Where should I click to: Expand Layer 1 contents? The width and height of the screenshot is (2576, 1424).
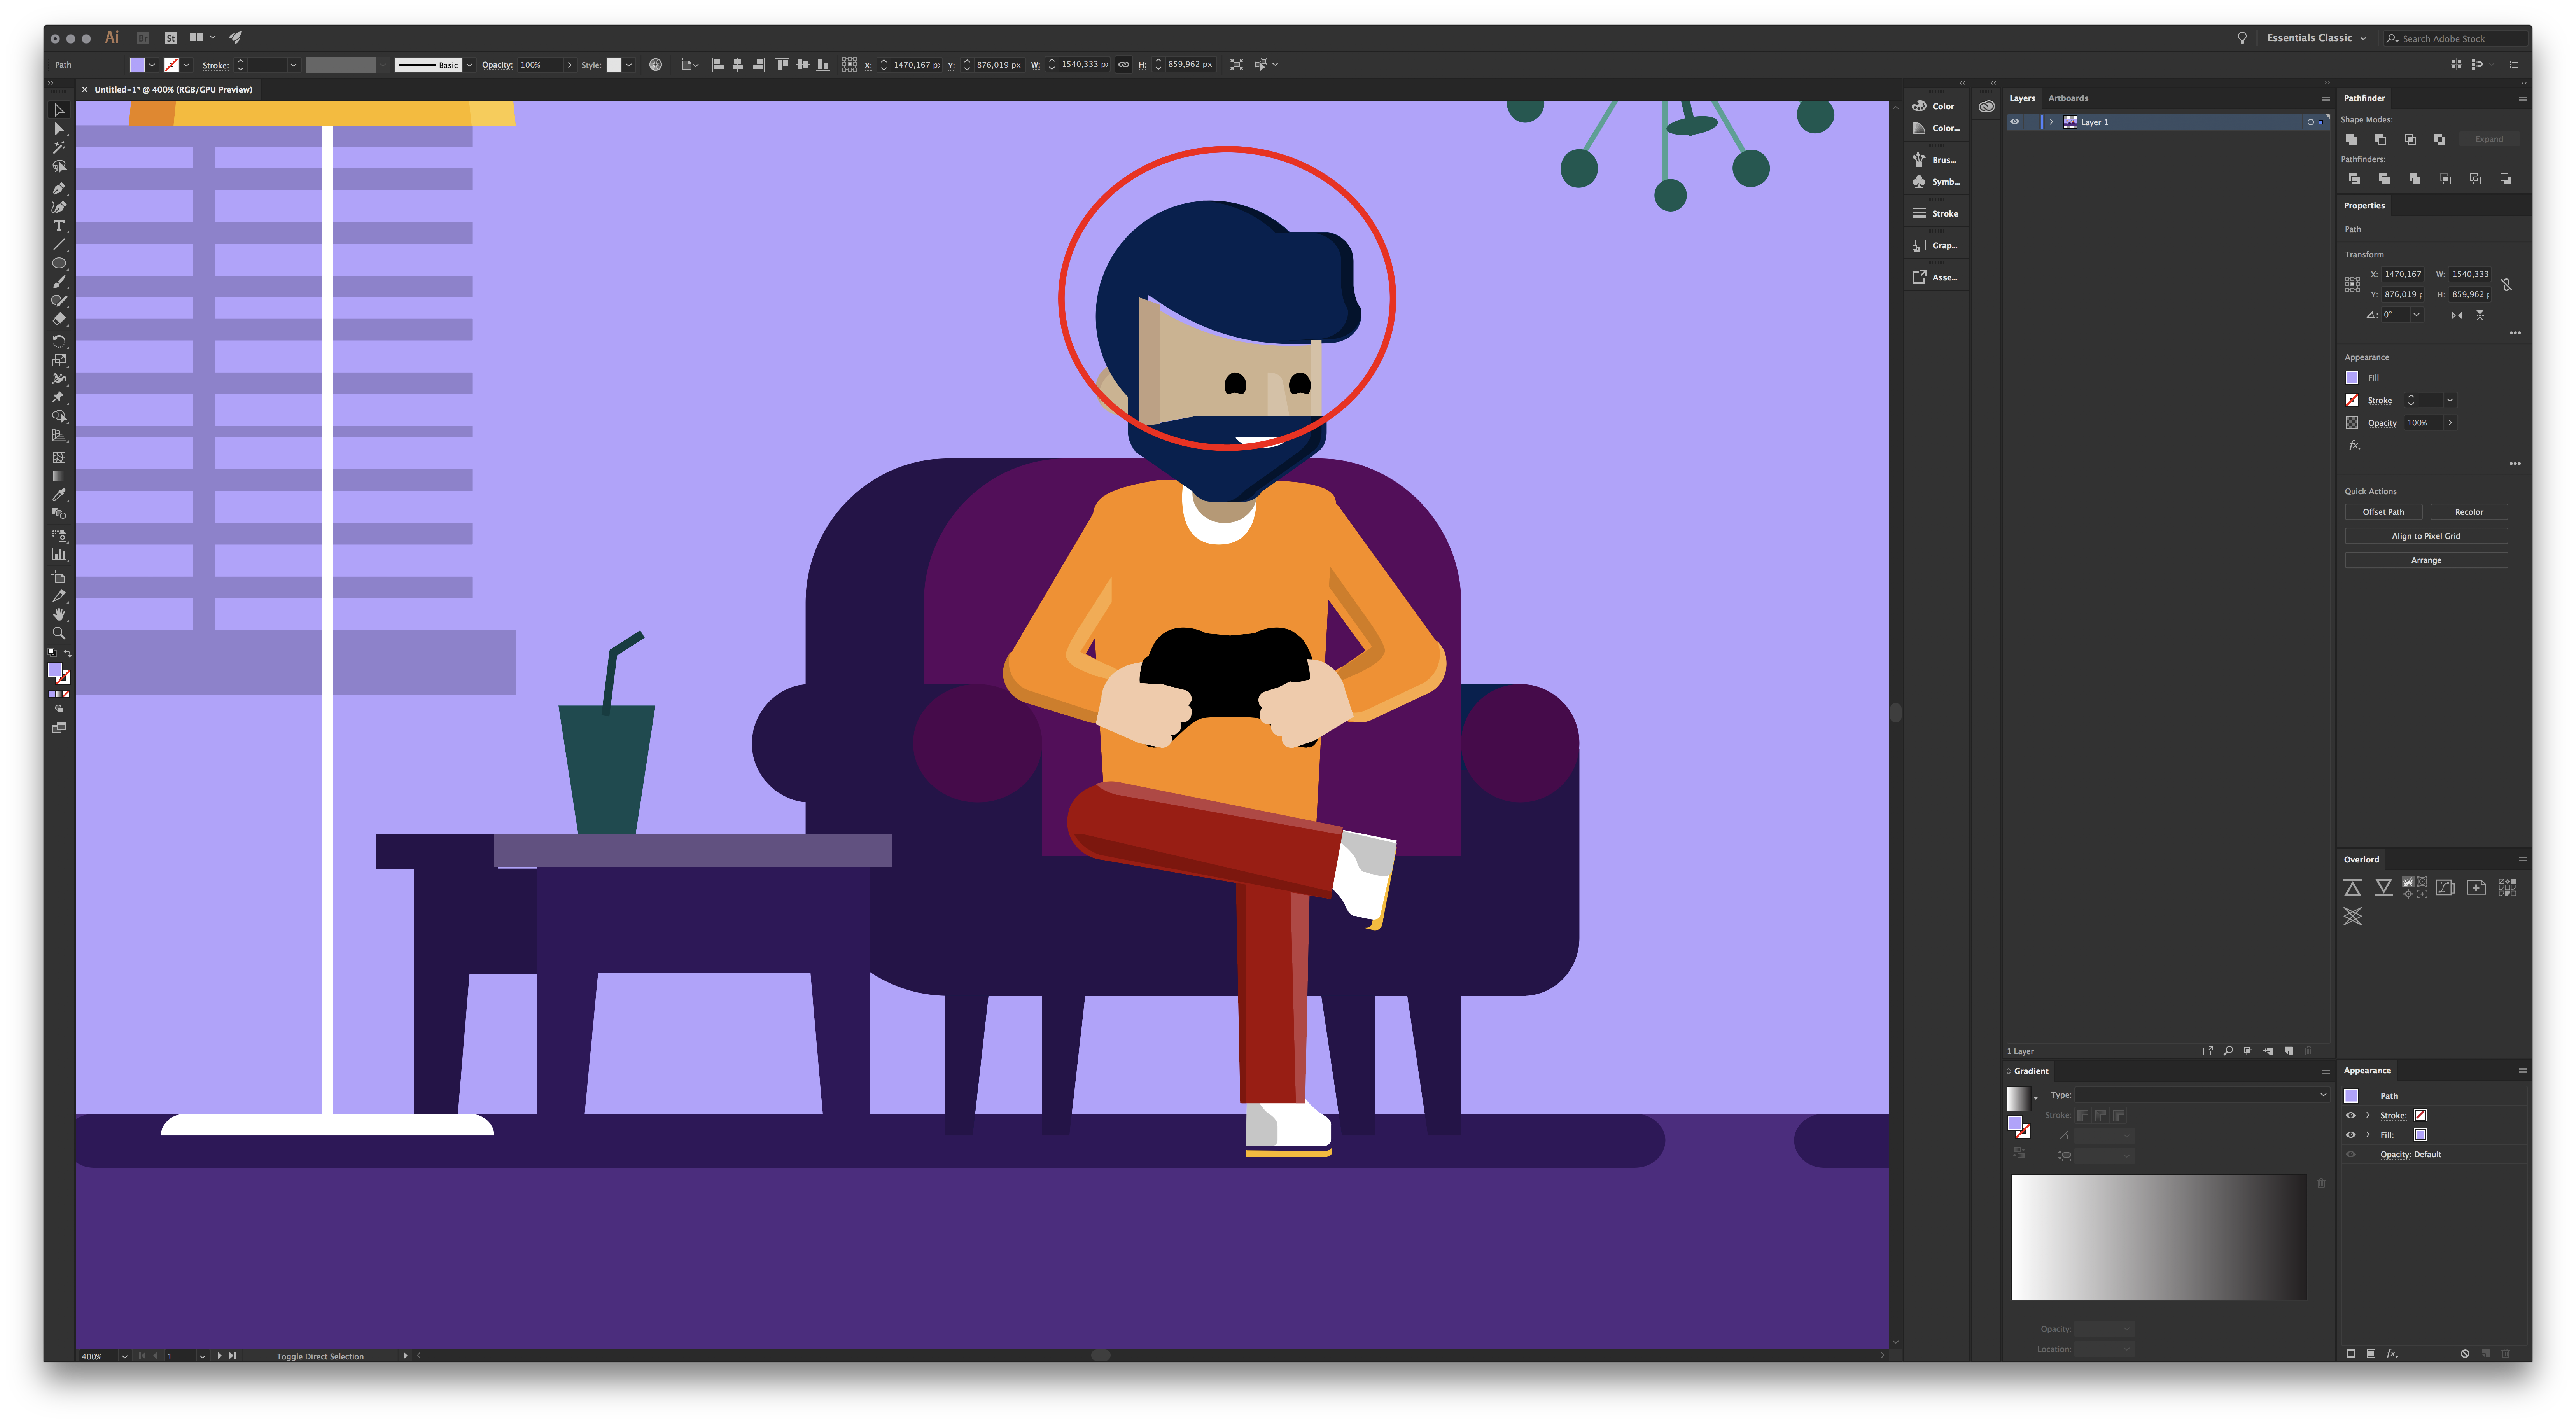tap(2051, 122)
